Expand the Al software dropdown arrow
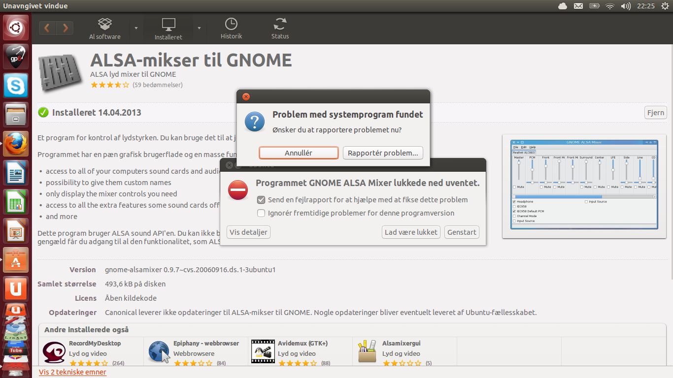The height and width of the screenshot is (378, 673). [136, 28]
